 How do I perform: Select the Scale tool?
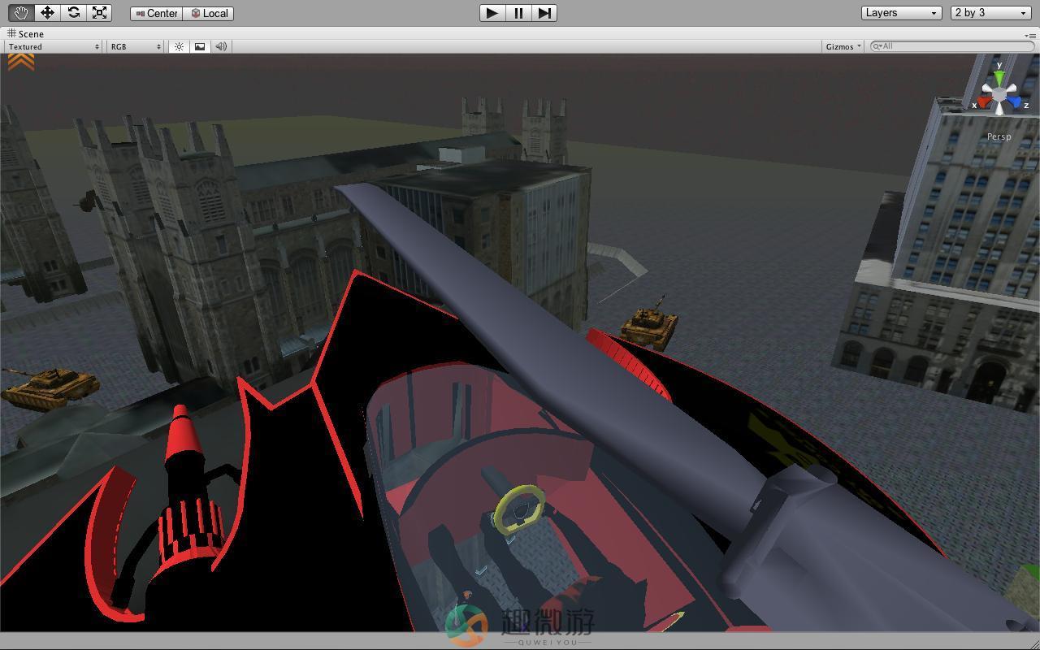pyautogui.click(x=99, y=13)
